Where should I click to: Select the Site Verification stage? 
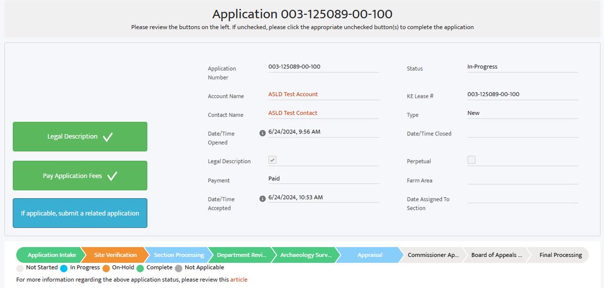point(114,255)
